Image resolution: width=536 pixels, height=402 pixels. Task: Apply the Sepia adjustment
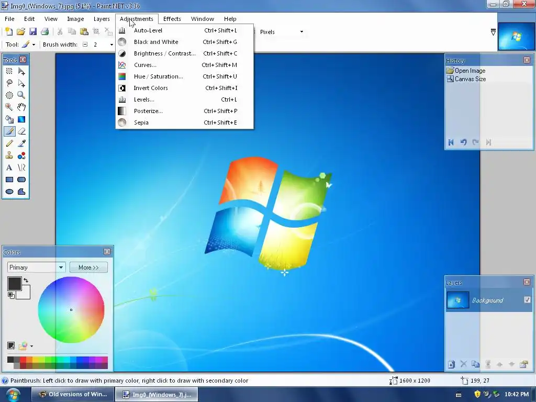coord(185,122)
